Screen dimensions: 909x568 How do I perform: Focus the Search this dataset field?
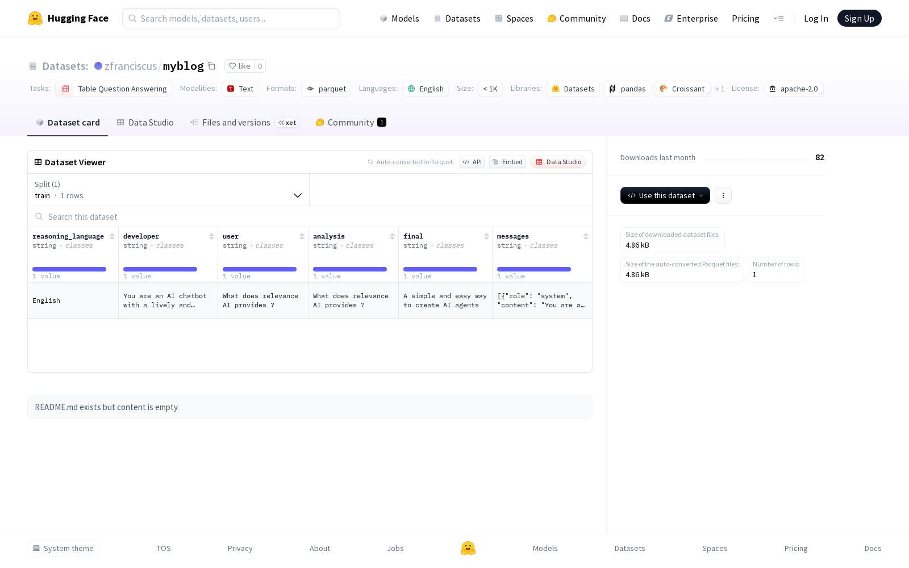(310, 216)
